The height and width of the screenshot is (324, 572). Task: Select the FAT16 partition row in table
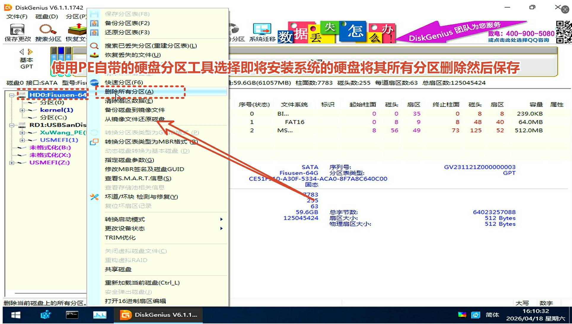click(294, 122)
